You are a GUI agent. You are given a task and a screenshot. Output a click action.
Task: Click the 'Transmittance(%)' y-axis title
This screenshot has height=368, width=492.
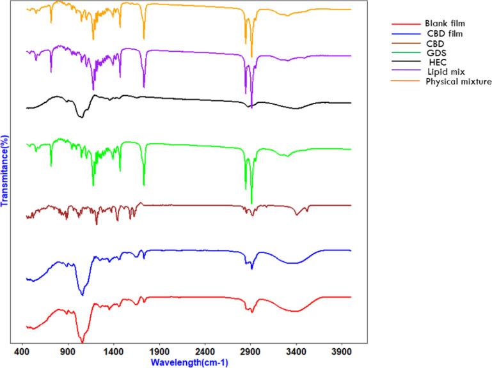click(4, 171)
